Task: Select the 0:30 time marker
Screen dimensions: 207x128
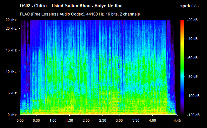Action: coord(36,120)
